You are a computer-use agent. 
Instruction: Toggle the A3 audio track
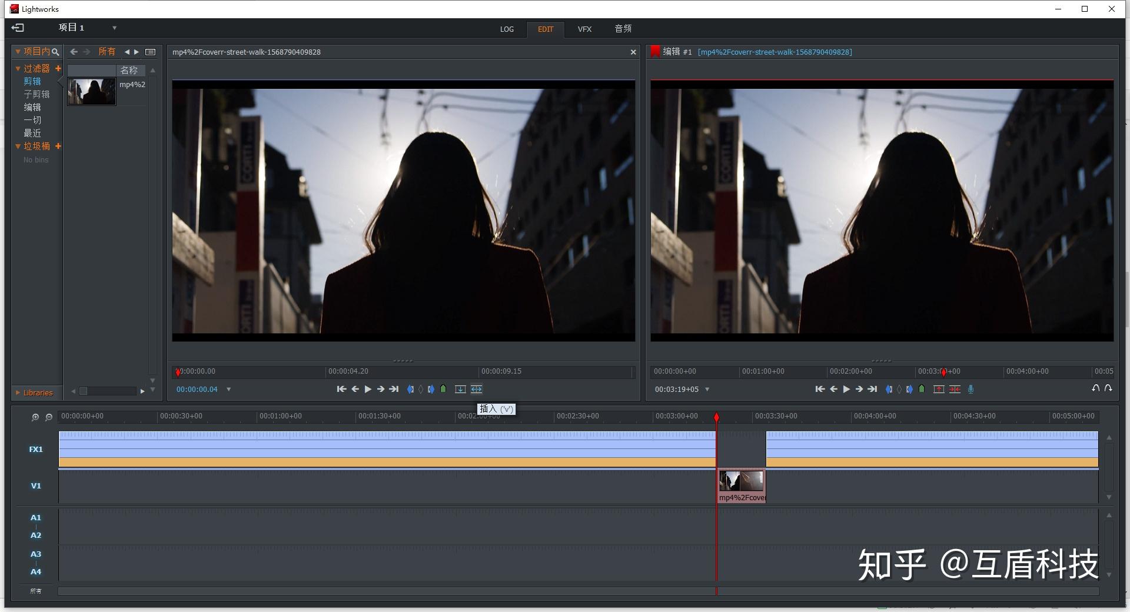(36, 554)
